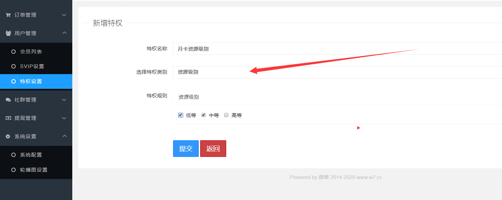Click the 订单管理 menu label
The width and height of the screenshot is (502, 200).
coord(25,15)
